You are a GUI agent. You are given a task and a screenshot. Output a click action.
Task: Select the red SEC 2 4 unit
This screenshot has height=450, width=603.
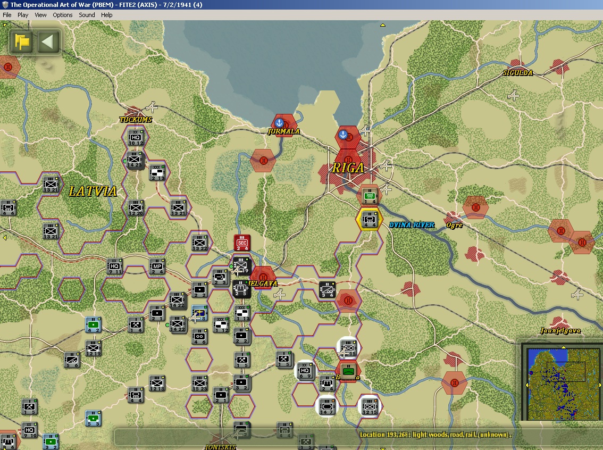click(242, 243)
